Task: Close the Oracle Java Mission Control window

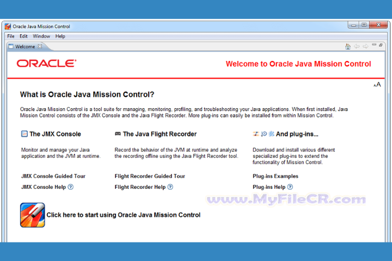Action: (378, 25)
